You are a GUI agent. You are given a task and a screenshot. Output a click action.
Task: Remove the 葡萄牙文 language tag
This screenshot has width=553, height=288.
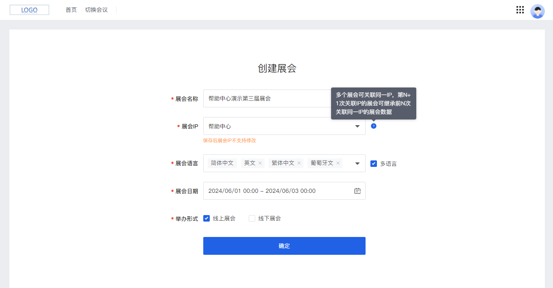click(x=337, y=162)
